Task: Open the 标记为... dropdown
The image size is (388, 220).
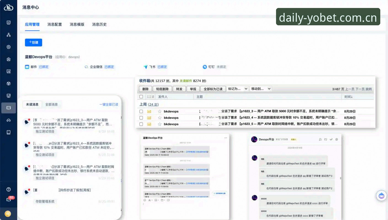Action: 238,89
